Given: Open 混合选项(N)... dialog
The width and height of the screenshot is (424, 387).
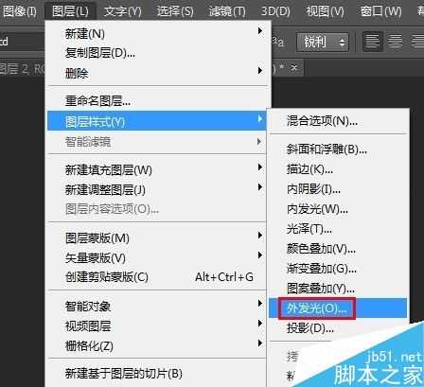Looking at the screenshot, I should (338, 120).
